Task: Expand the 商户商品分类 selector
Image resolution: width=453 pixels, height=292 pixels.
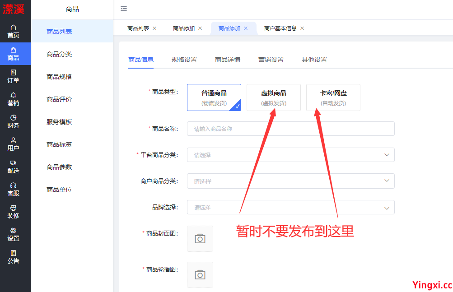Action: click(x=290, y=181)
